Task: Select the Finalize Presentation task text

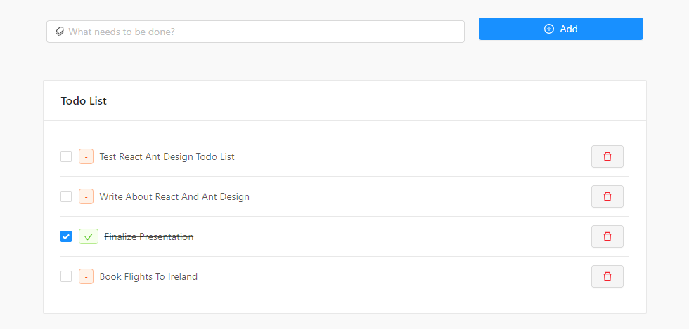Action: click(x=149, y=236)
